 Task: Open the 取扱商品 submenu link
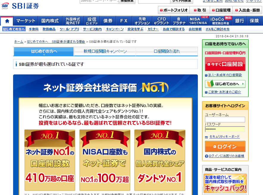[x=49, y=29]
